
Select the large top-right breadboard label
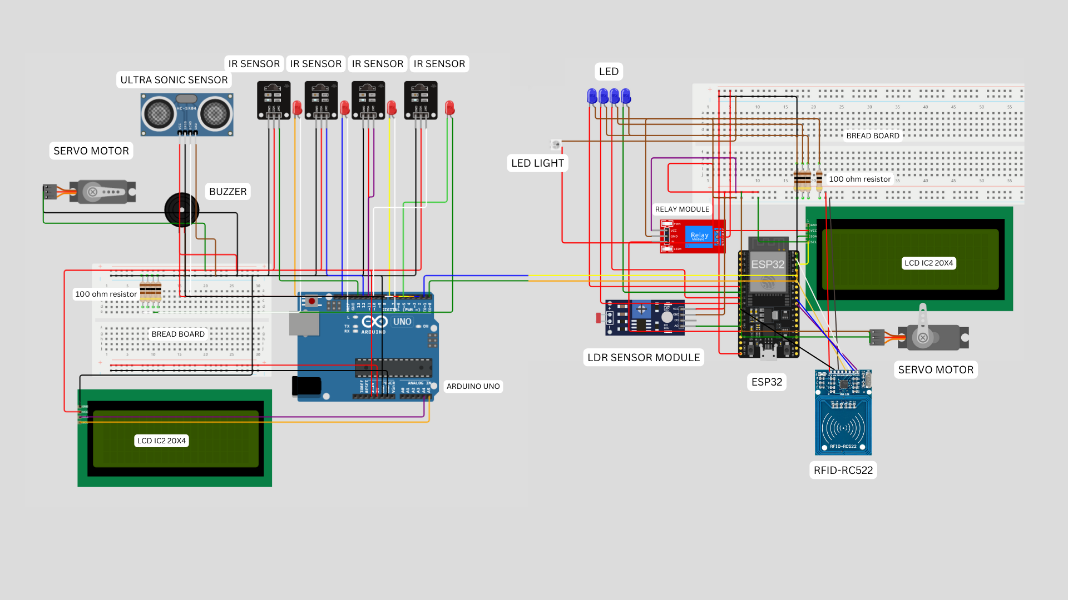pos(872,136)
